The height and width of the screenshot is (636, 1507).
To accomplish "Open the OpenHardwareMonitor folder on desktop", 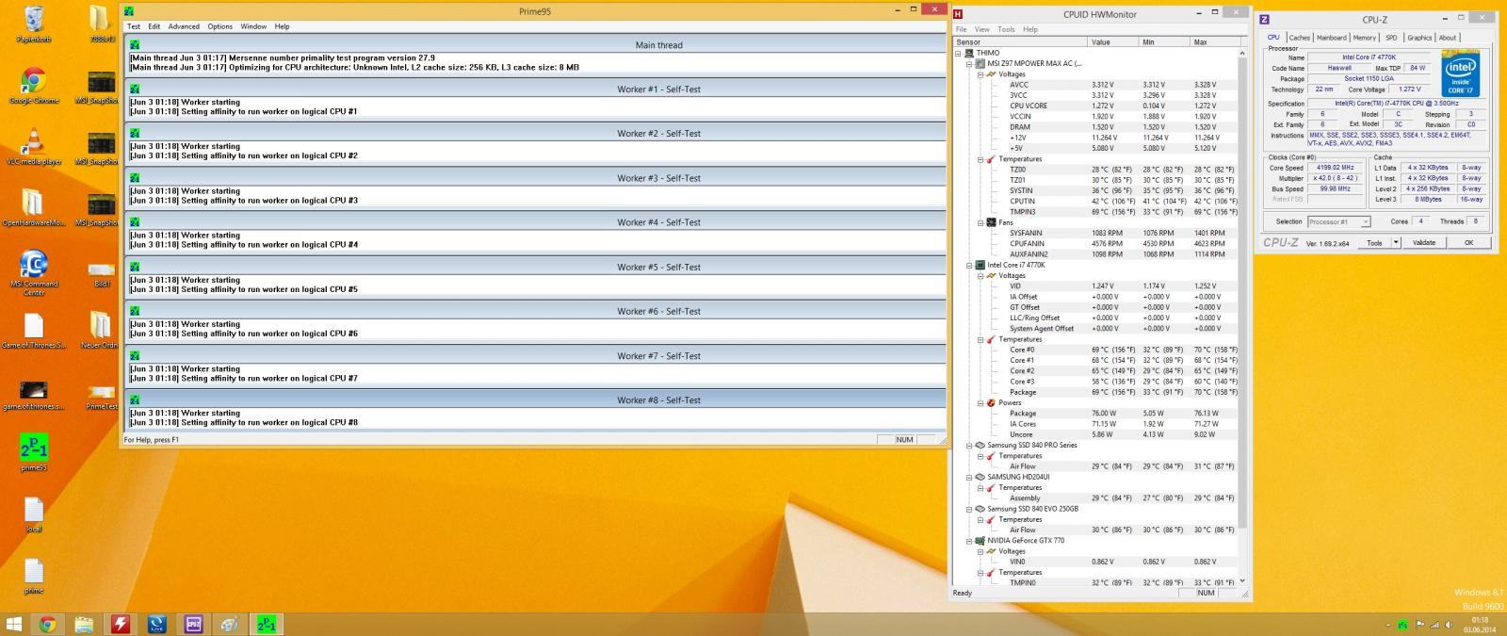I will click(x=34, y=207).
